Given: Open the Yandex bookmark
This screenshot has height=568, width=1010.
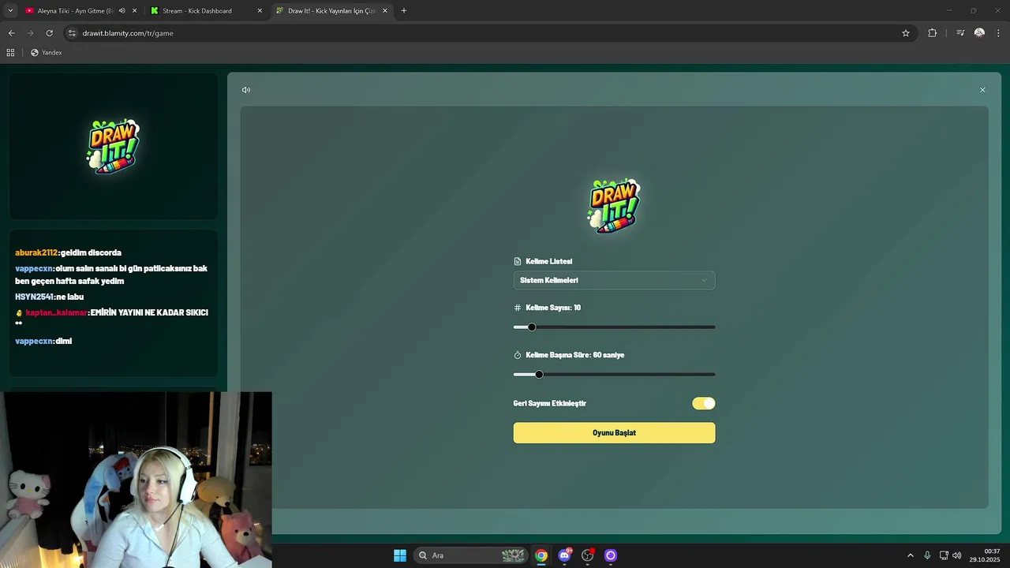Looking at the screenshot, I should 46,53.
